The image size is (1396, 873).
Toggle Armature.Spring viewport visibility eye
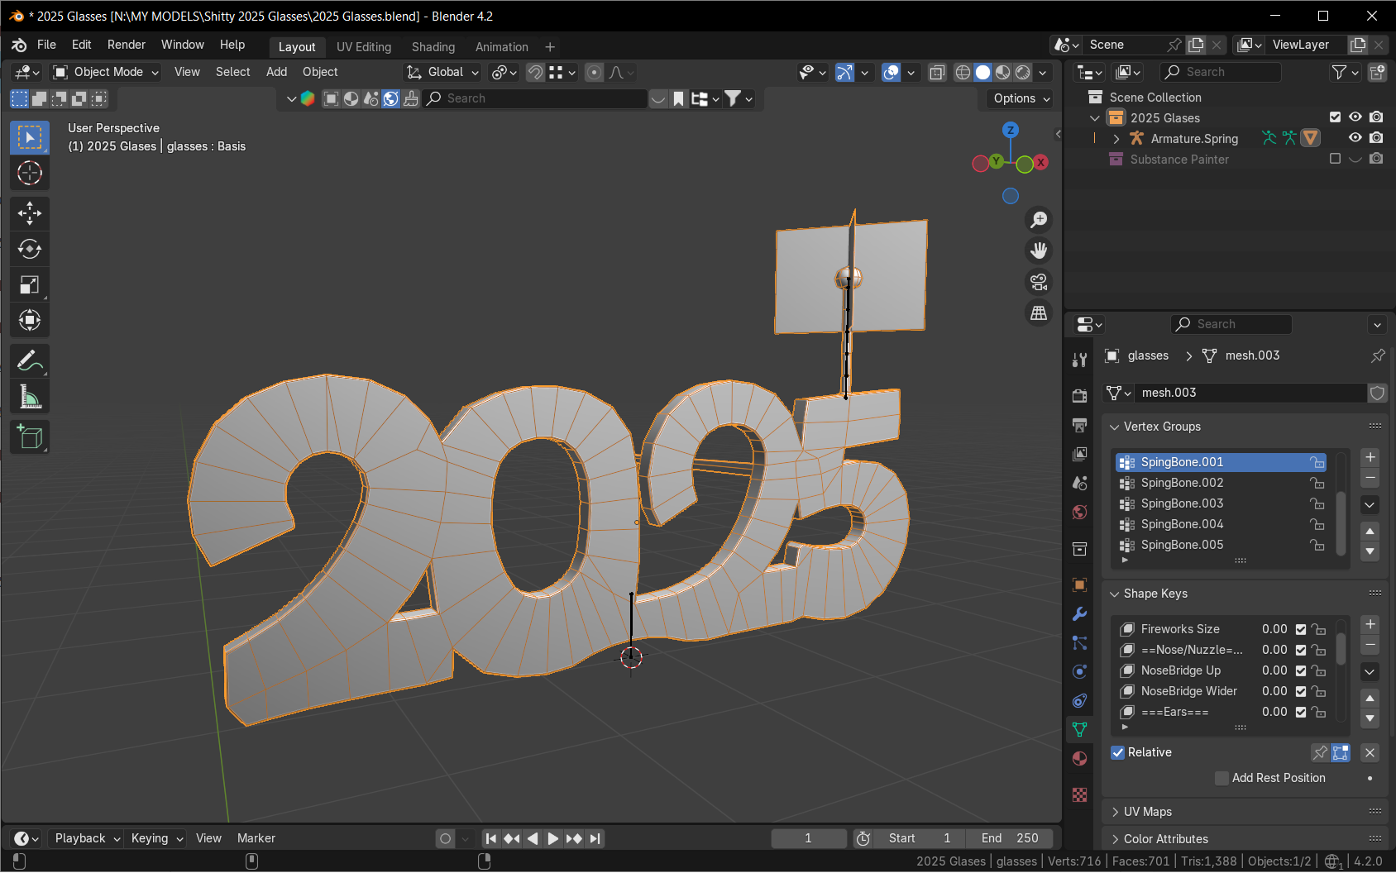1355,138
